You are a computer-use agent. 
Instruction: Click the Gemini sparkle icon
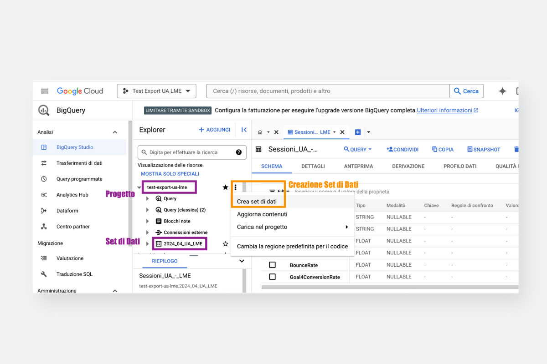point(502,91)
